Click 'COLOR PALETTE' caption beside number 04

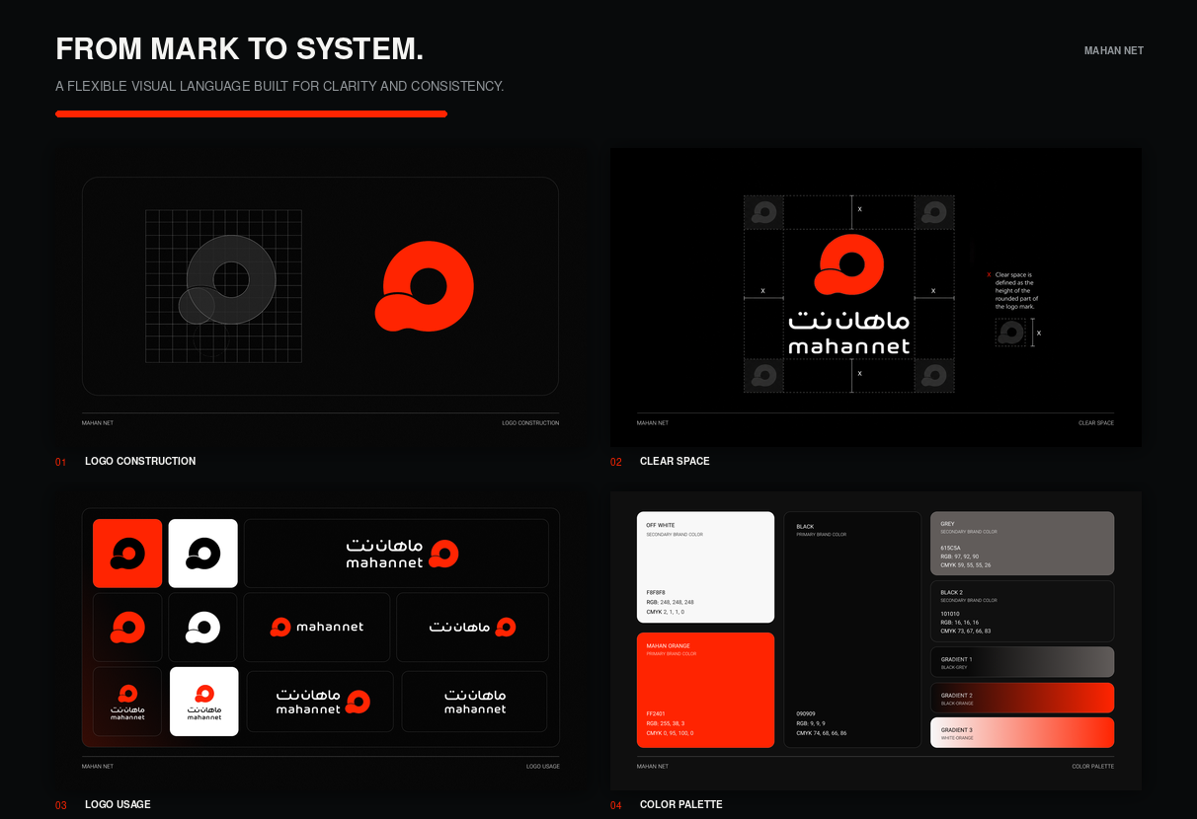tap(681, 804)
